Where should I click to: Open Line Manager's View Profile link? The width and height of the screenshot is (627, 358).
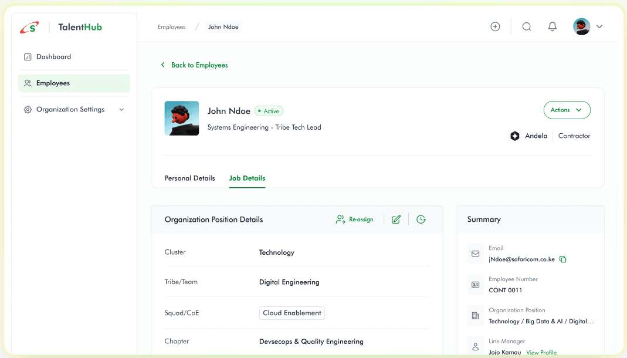coord(541,353)
